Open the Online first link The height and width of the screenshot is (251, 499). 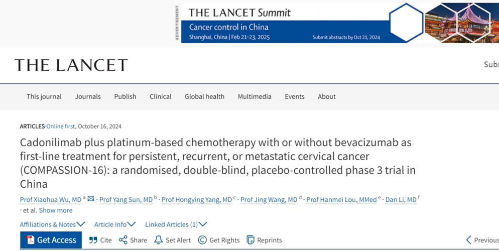click(62, 127)
